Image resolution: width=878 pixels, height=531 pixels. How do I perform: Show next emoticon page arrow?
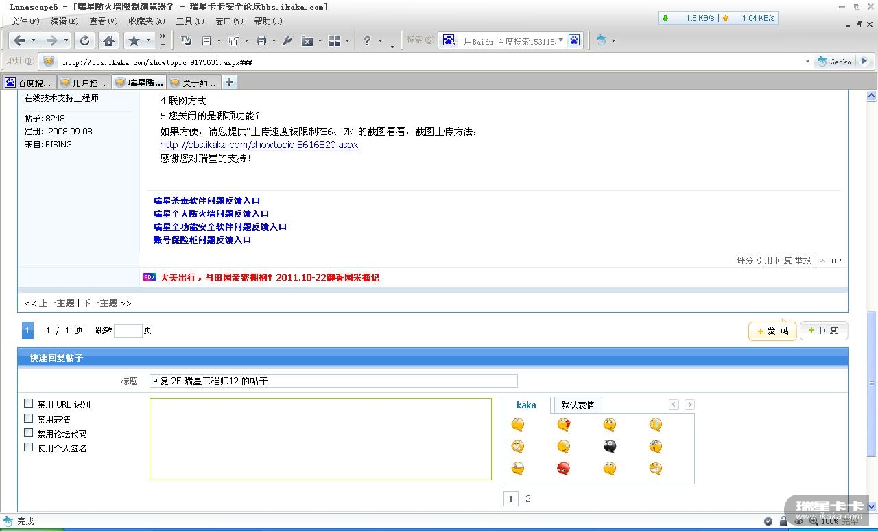pyautogui.click(x=689, y=405)
